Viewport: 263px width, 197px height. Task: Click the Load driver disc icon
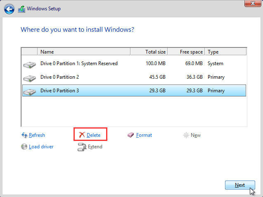pos(24,147)
